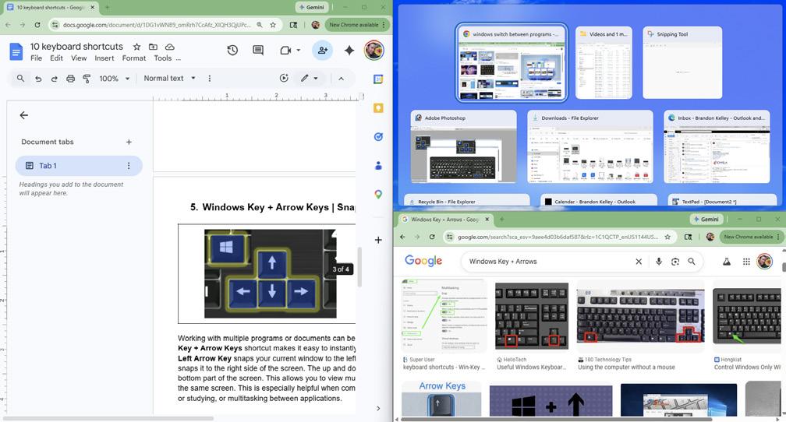Click the back arrow in Document tabs pane
This screenshot has height=422, width=786.
point(23,115)
